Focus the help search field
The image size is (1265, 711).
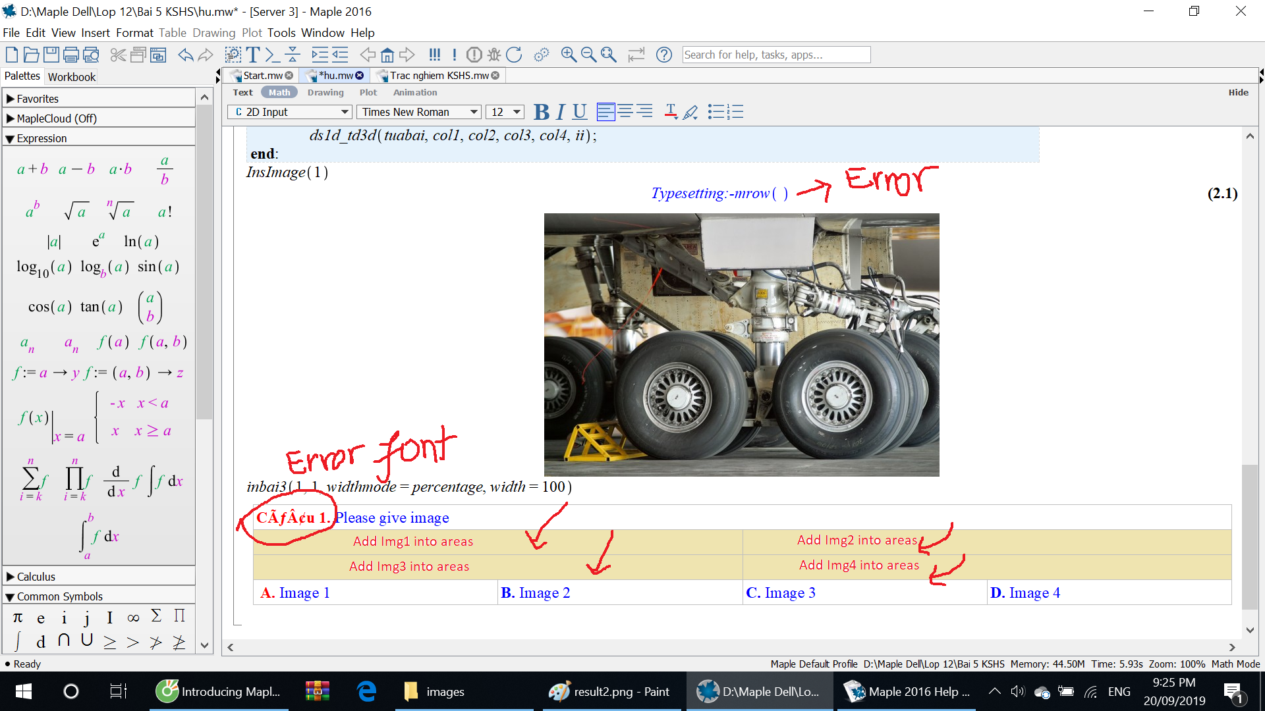click(776, 55)
